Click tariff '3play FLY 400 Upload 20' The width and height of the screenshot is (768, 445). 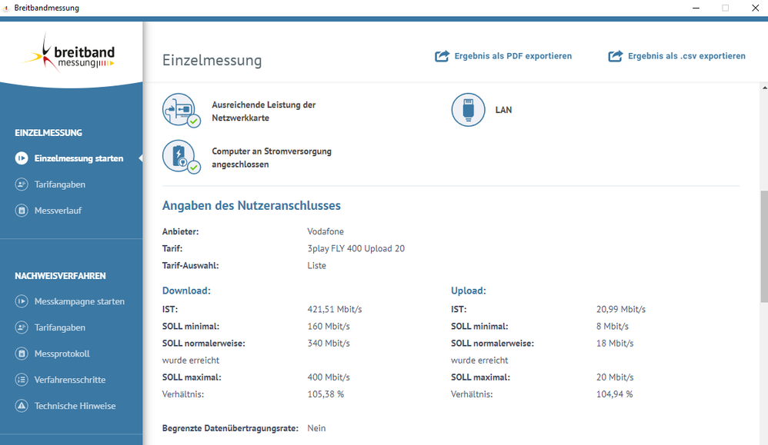[356, 248]
